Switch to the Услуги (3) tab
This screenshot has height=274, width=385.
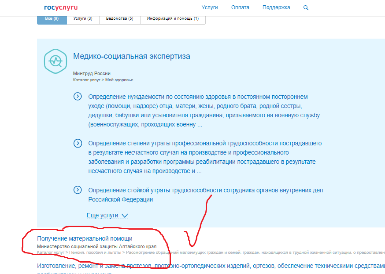(x=83, y=19)
